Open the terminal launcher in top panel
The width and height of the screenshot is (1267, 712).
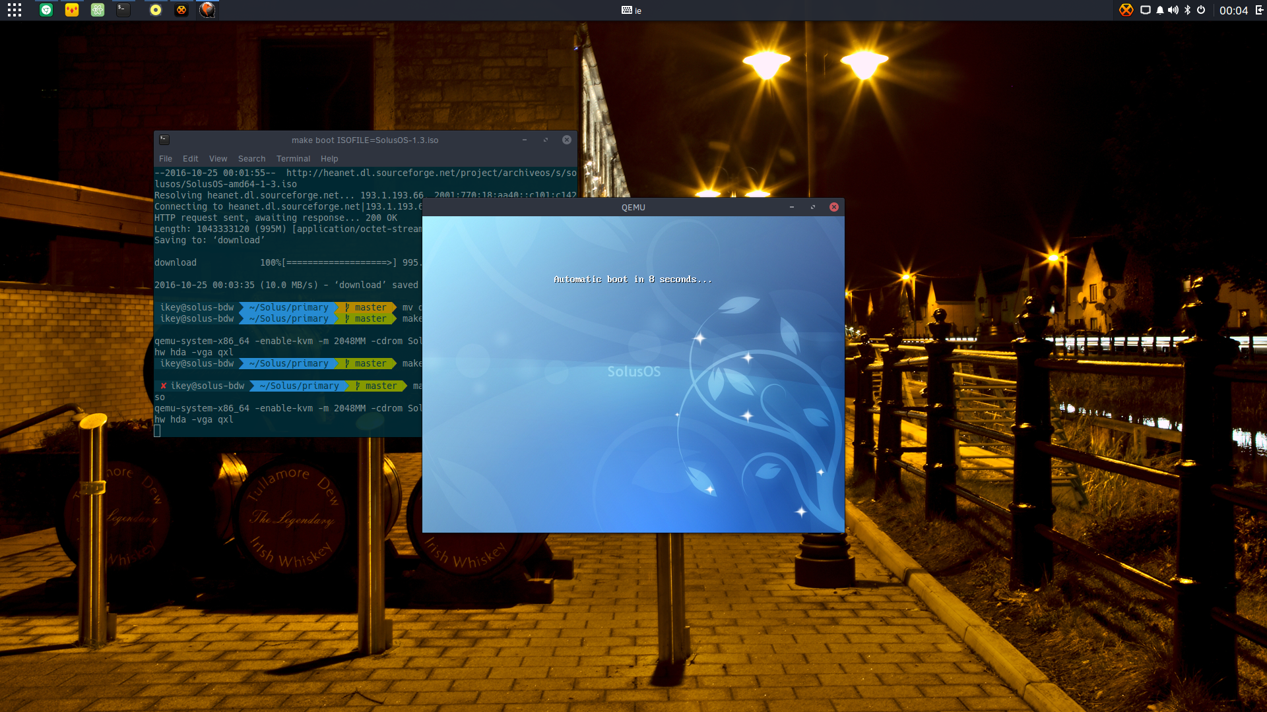click(x=123, y=10)
